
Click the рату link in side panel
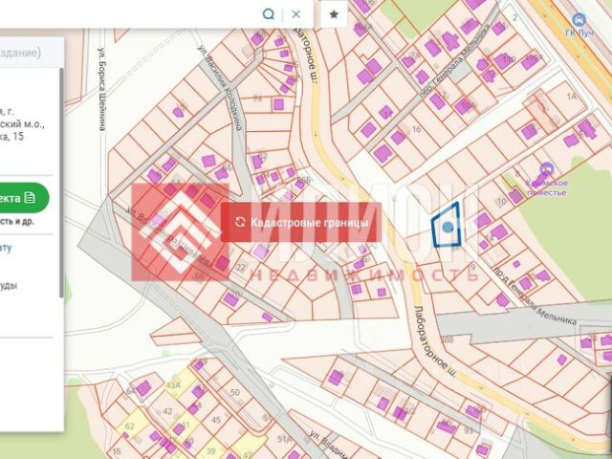point(6,248)
